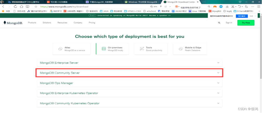
Task: Open the Products navigation menu
Action: point(32,23)
